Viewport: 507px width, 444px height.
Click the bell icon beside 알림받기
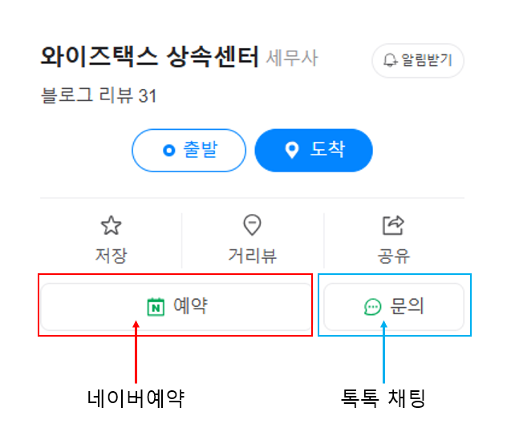pos(391,60)
